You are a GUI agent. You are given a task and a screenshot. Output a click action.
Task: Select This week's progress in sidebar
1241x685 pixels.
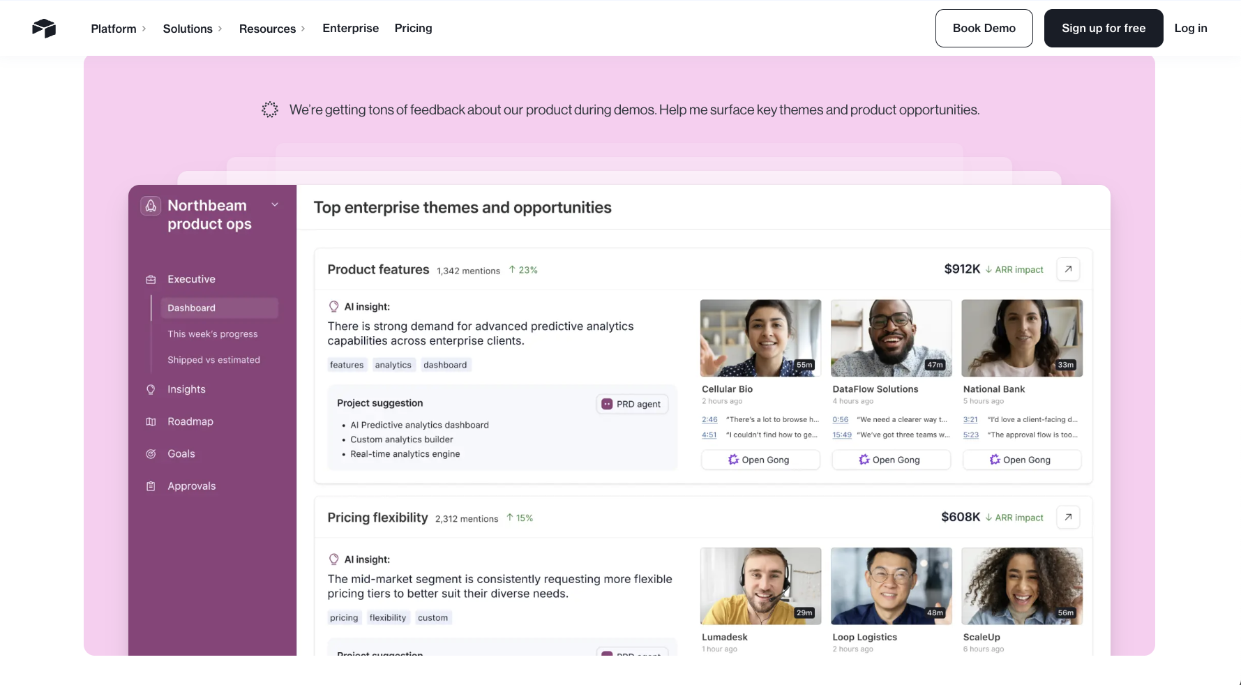(213, 334)
